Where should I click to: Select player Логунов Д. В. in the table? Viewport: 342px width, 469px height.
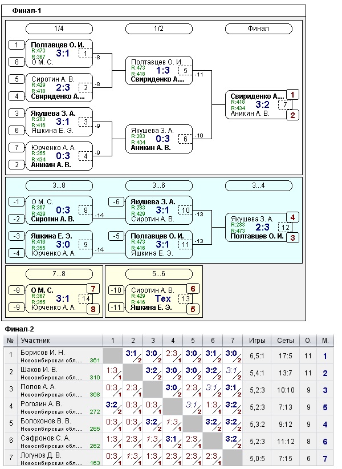coord(42,455)
